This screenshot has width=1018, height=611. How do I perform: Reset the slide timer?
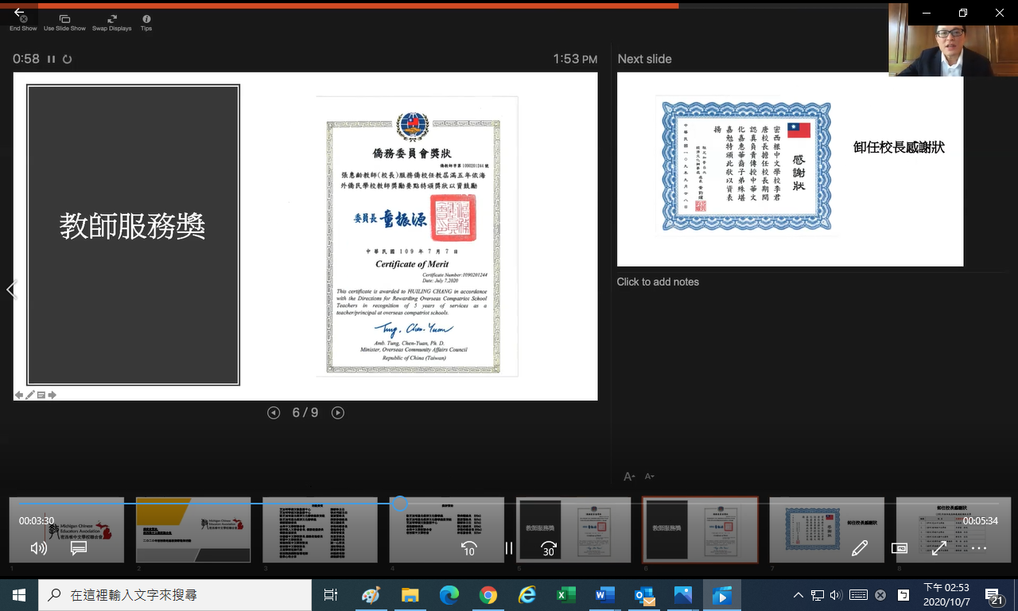pyautogui.click(x=68, y=59)
